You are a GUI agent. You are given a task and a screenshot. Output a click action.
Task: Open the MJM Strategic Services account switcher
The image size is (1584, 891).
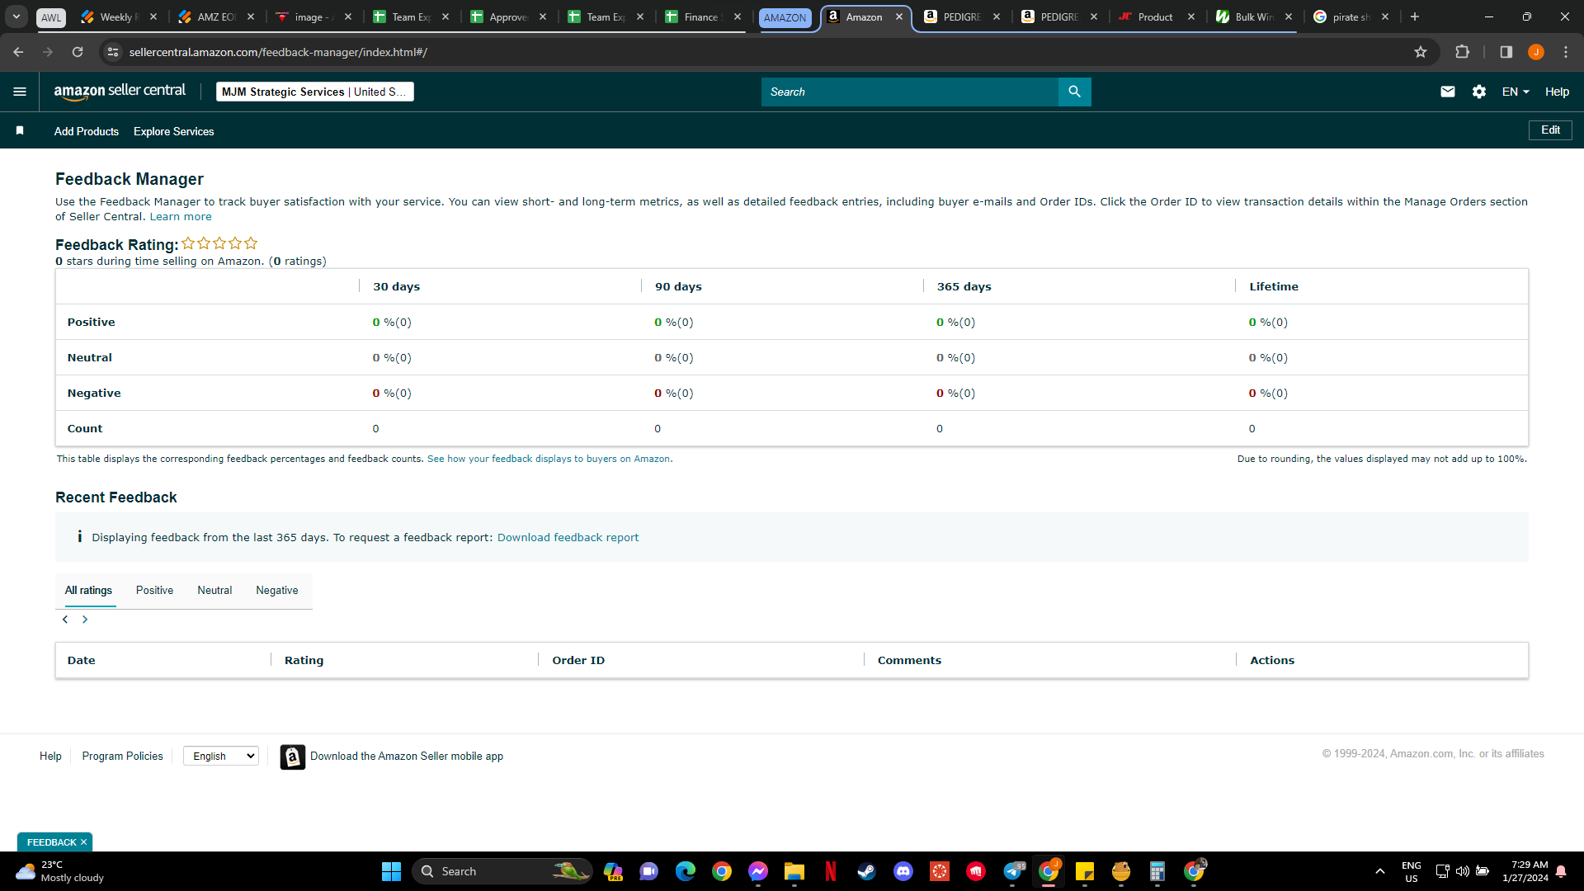pyautogui.click(x=315, y=92)
